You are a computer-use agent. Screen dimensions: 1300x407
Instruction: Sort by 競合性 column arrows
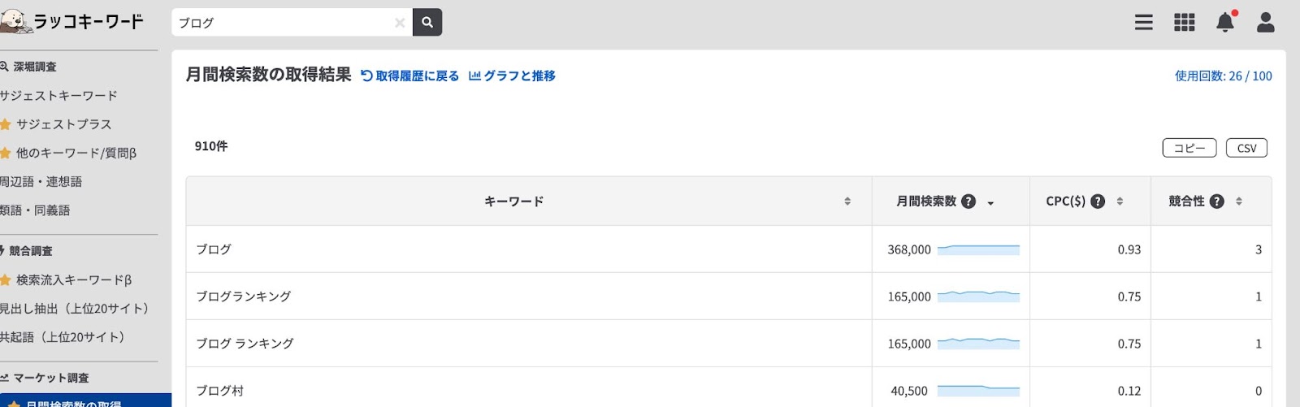pyautogui.click(x=1239, y=201)
